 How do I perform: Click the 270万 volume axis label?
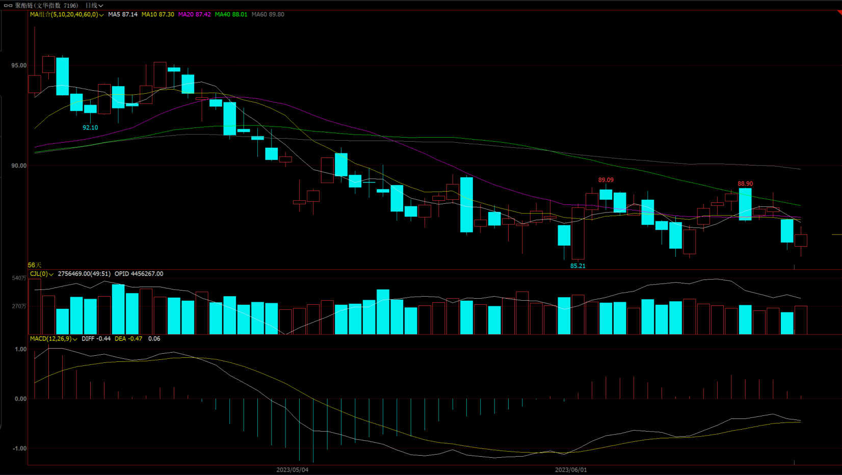19,306
